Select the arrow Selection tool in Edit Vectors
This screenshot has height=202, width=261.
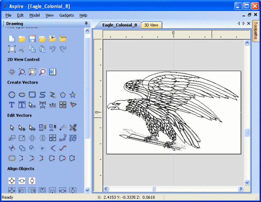[x=12, y=128]
